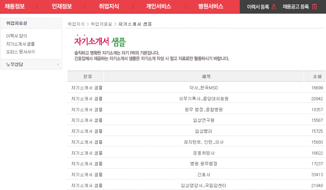This screenshot has height=190, width=326.
Task: Click view count 15567
Action: coord(317,120)
